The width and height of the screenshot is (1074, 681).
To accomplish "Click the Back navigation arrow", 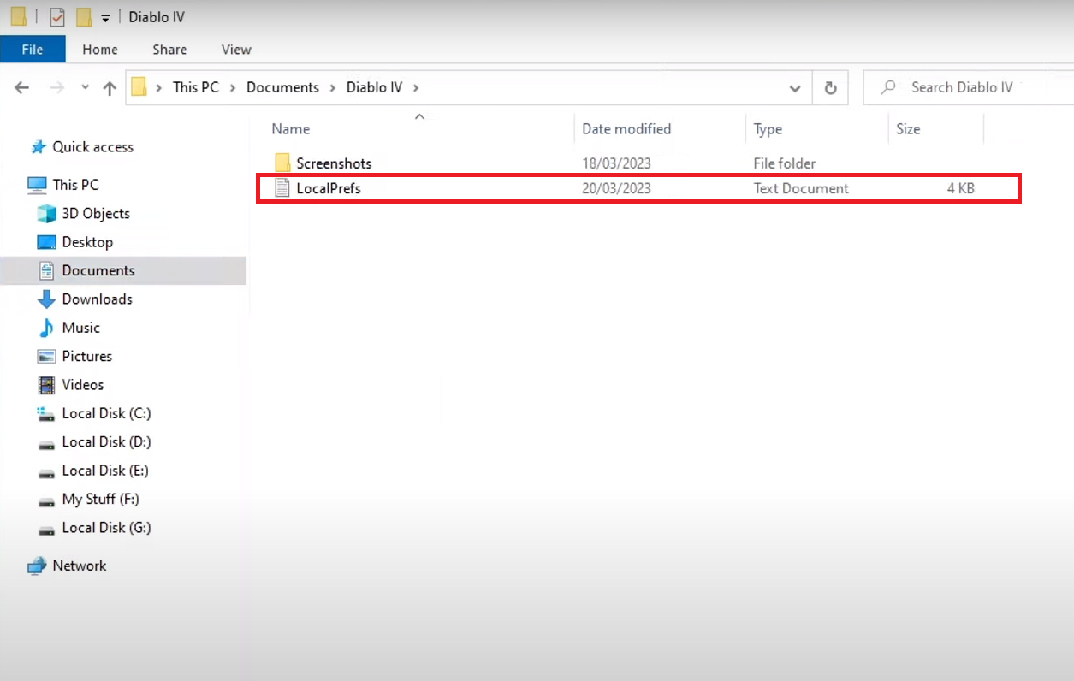I will 22,87.
